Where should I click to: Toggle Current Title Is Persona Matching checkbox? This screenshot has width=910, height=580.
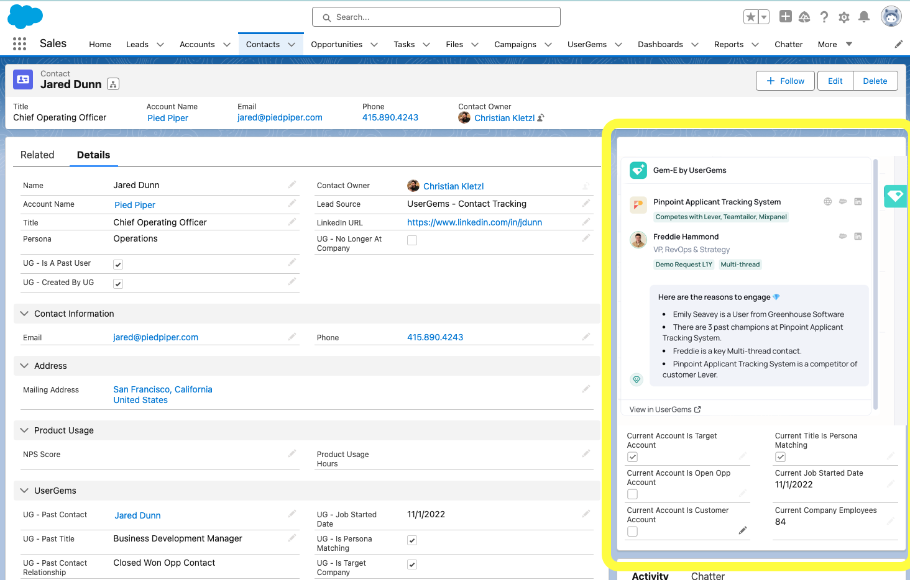781,457
